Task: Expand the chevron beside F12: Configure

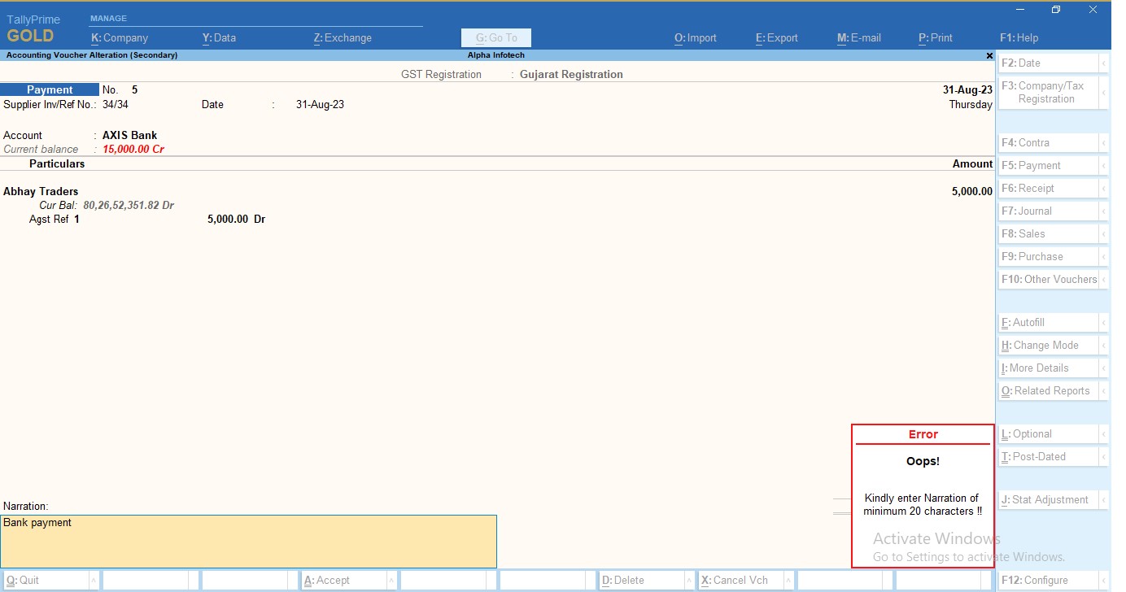Action: click(1105, 580)
